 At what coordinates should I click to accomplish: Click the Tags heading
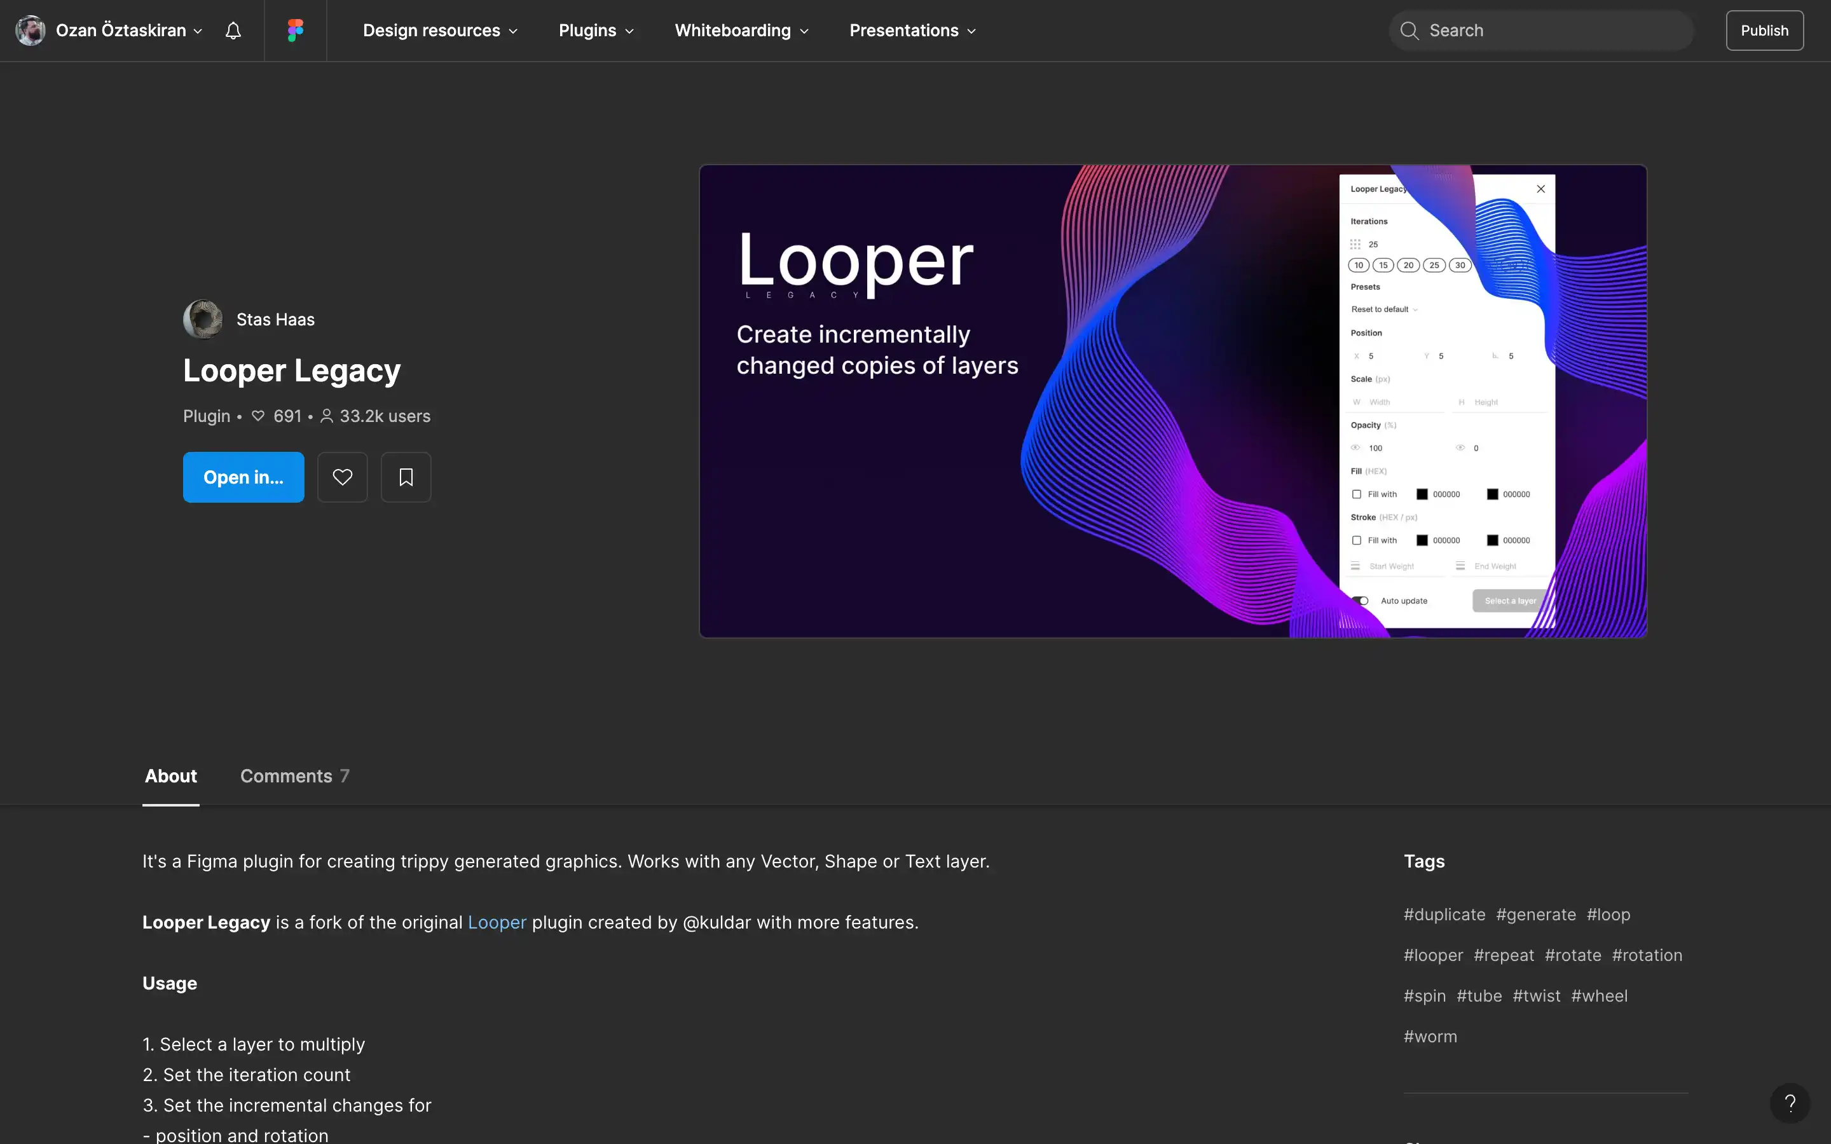coord(1424,862)
